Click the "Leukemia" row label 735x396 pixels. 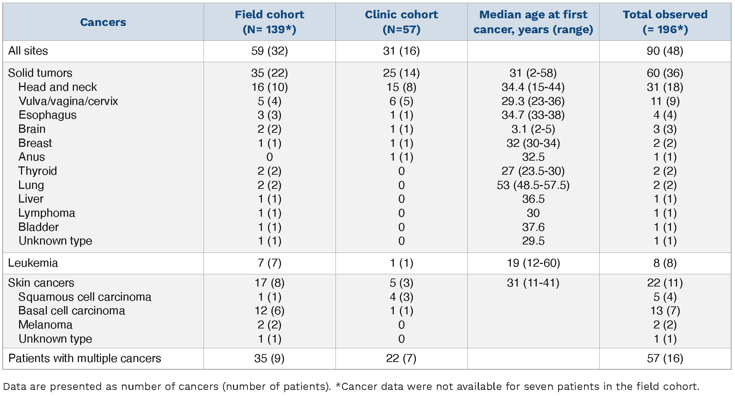tap(33, 263)
